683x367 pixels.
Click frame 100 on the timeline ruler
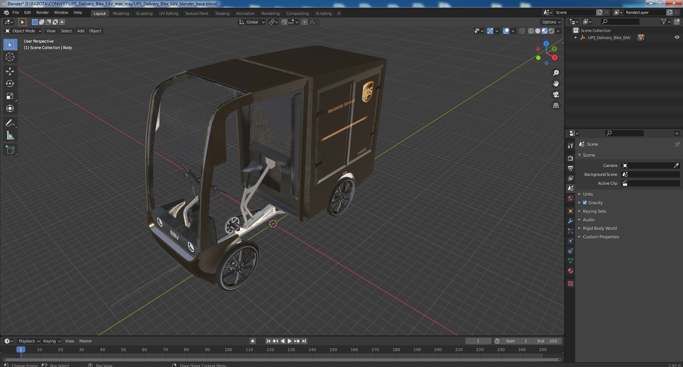click(x=228, y=350)
